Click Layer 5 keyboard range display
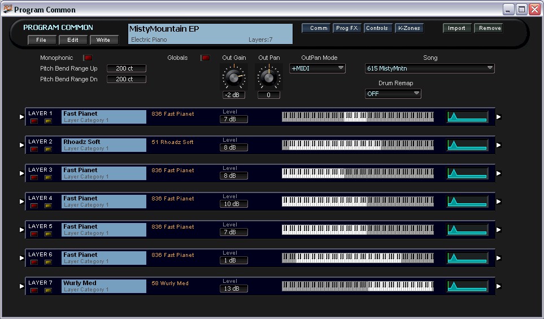Viewport: 544px width, 319px height. pyautogui.click(x=358, y=230)
